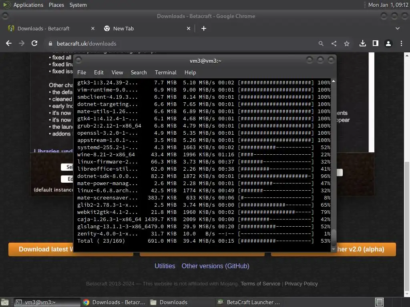This screenshot has width=410, height=307.
Task: Click Download latest orange button
Action: (x=41, y=249)
